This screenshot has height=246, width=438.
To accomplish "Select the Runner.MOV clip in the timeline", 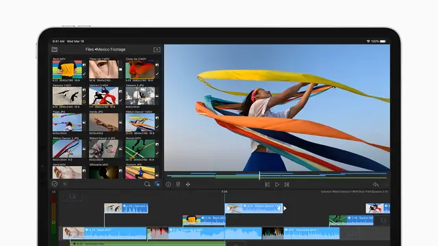I will click(351, 220).
